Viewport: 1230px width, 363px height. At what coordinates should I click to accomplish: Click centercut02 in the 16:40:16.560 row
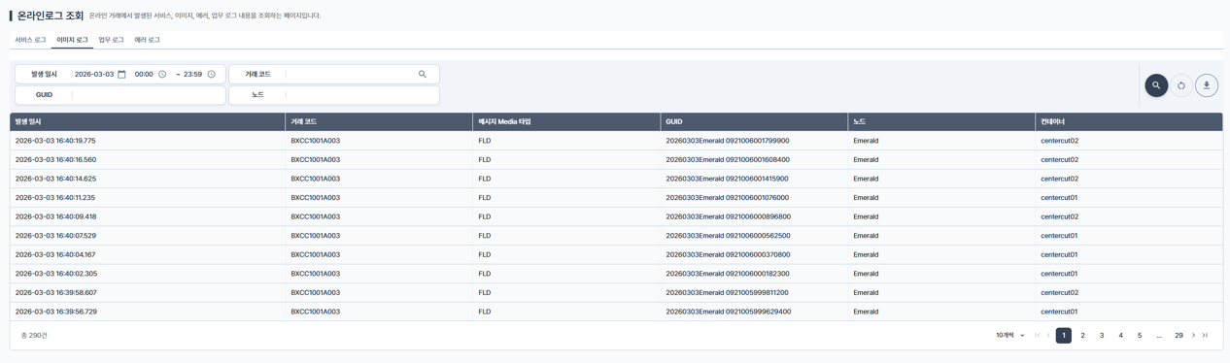point(1059,160)
